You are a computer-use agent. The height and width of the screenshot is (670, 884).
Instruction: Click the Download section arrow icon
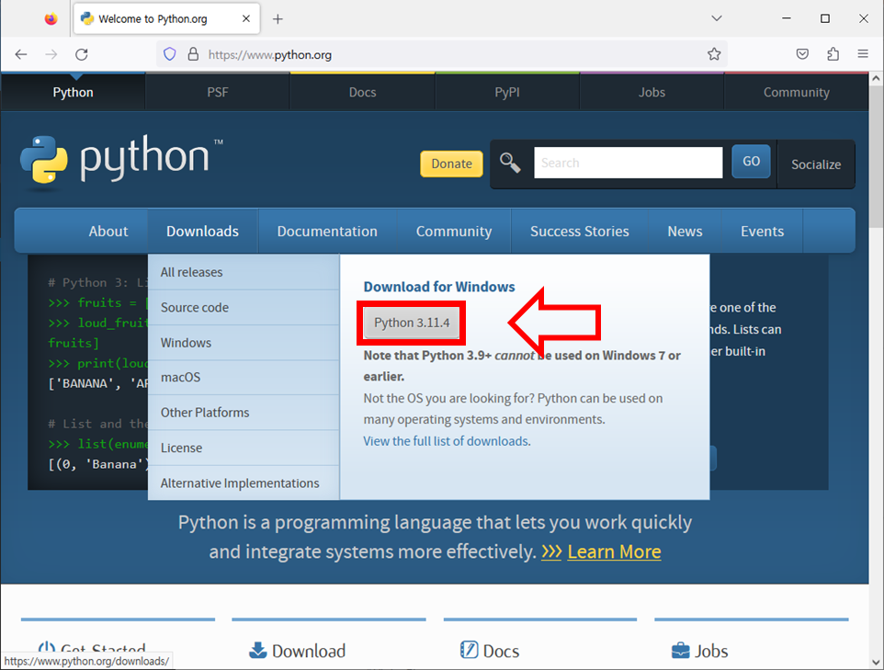click(257, 651)
